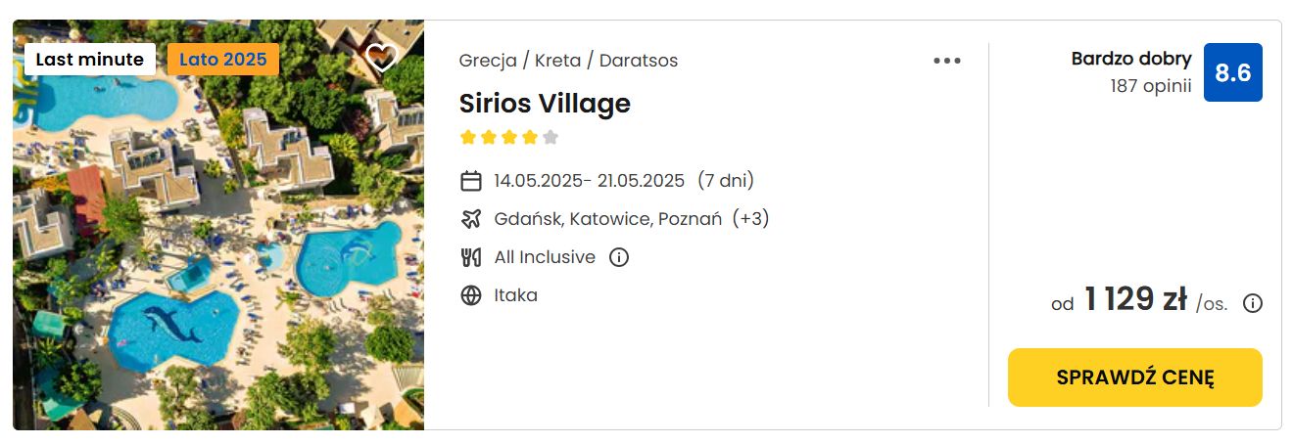Click the Lato 2025 orange badge
The height and width of the screenshot is (444, 1293).
pos(223,60)
